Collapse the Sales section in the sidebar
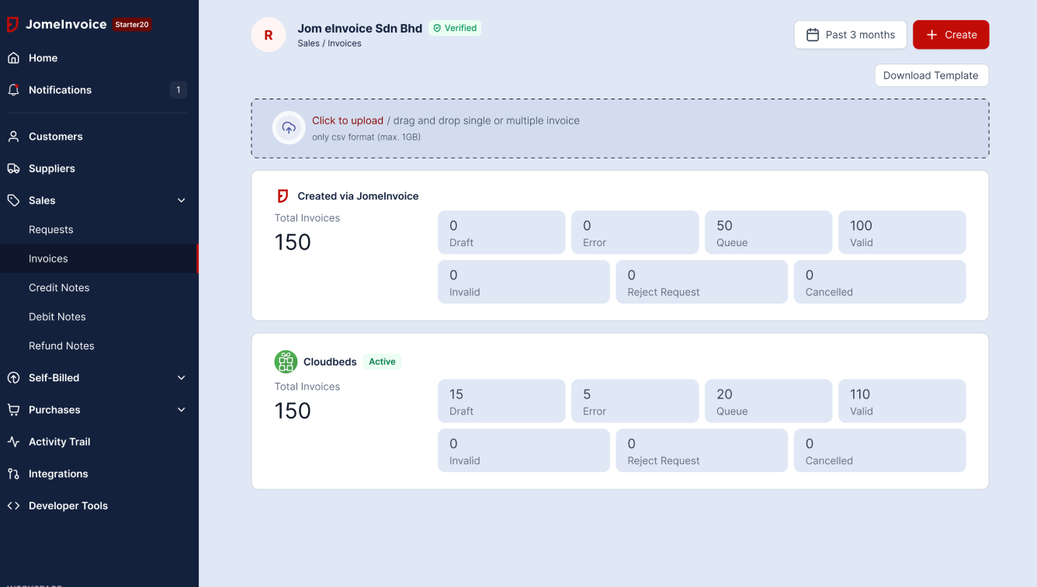The image size is (1037, 587). [x=181, y=200]
